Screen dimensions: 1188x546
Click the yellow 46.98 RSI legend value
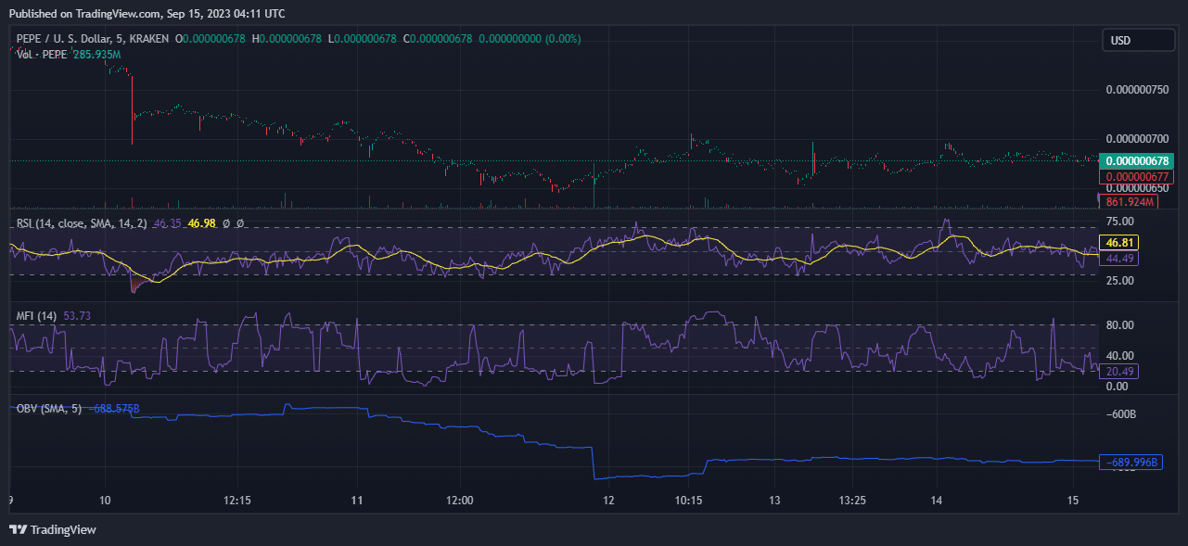tap(201, 223)
